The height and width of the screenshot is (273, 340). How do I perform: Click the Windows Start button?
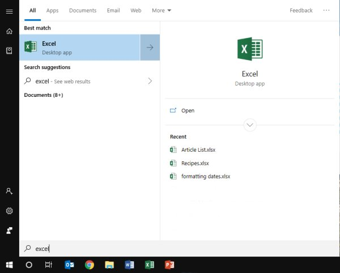(9, 265)
